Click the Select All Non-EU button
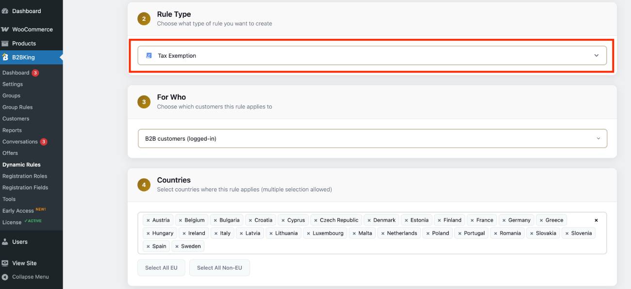 pos(219,268)
